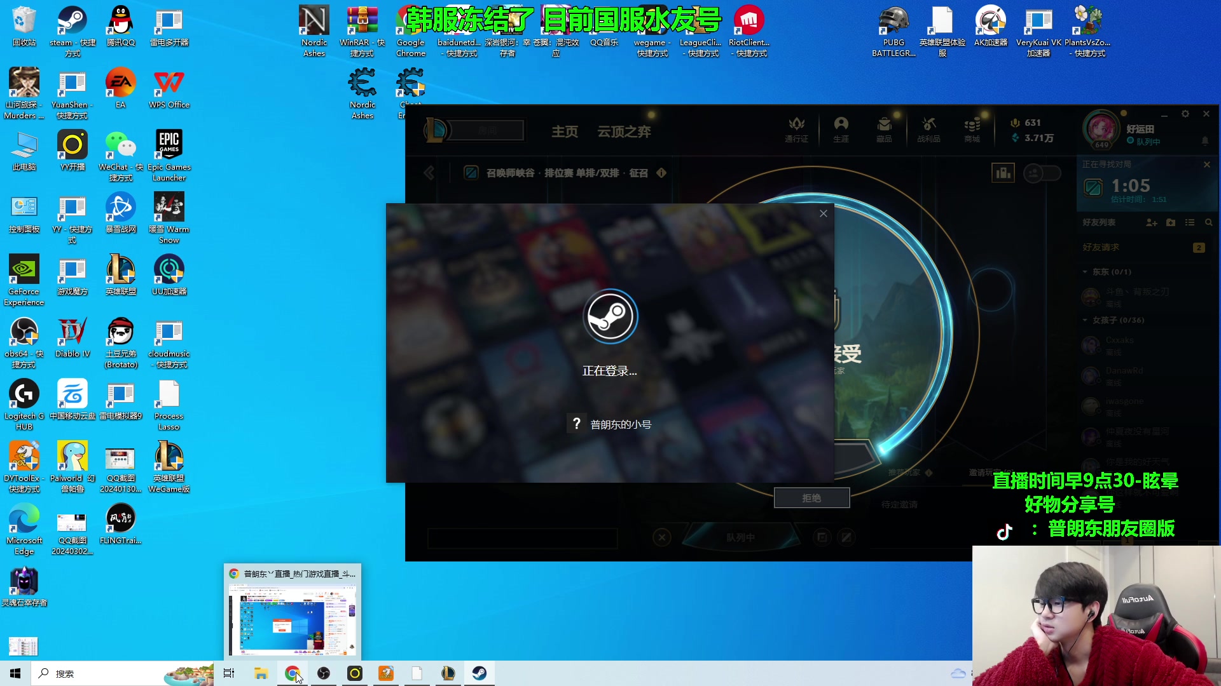The height and width of the screenshot is (686, 1221).
Task: Open 商城 store icon in League client
Action: point(972,130)
